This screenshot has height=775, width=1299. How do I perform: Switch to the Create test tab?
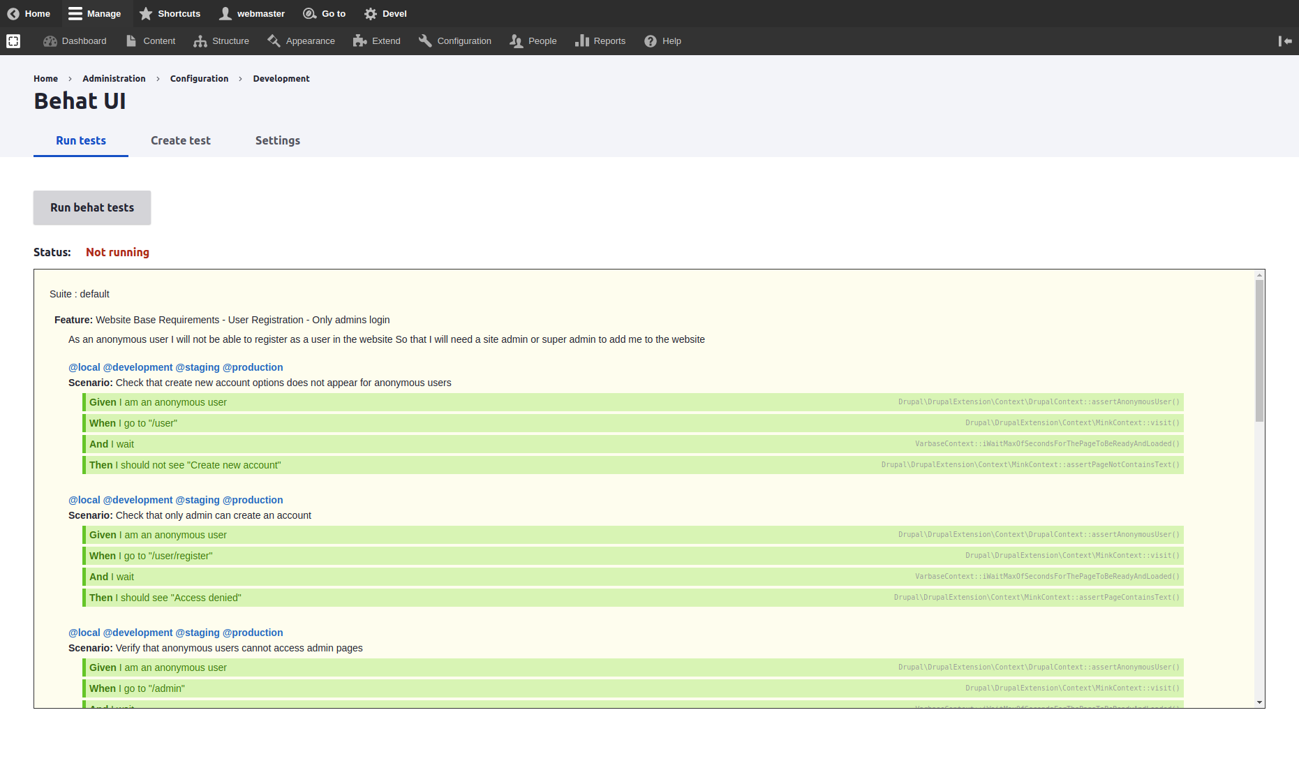pos(181,140)
